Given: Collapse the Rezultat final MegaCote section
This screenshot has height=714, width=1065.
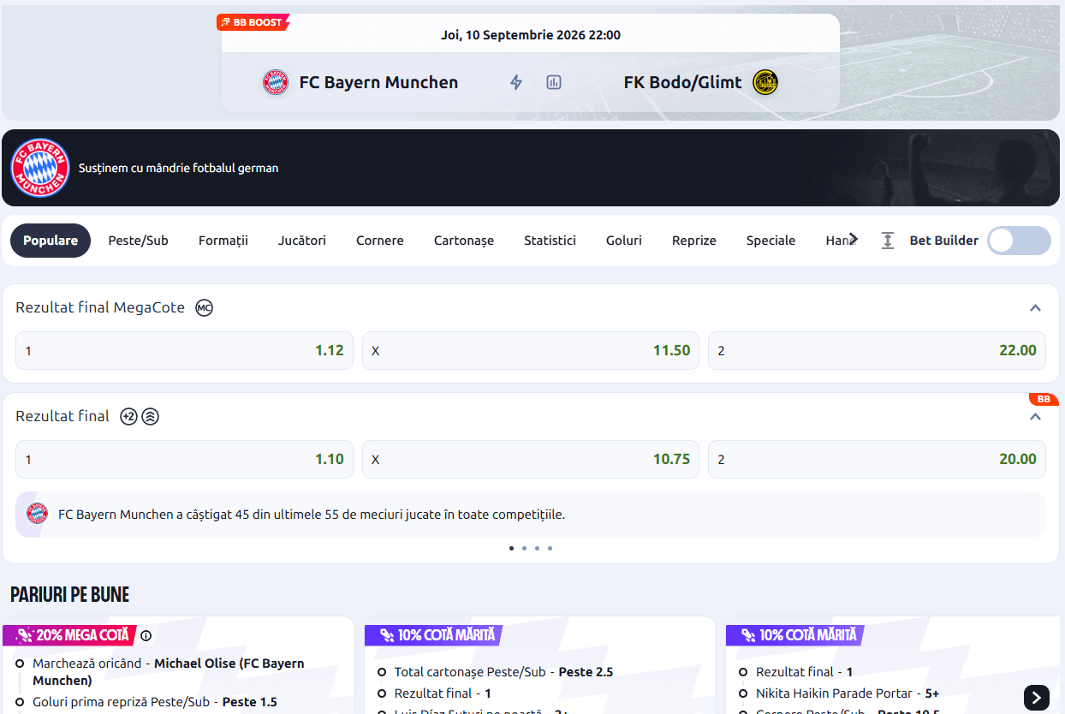Looking at the screenshot, I should [1035, 307].
